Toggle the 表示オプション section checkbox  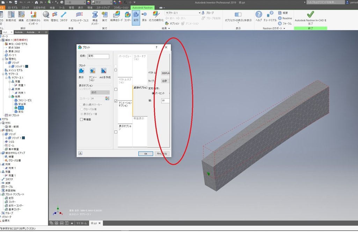coord(116,132)
